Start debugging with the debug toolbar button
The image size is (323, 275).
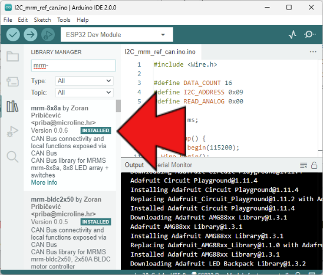tap(48, 34)
